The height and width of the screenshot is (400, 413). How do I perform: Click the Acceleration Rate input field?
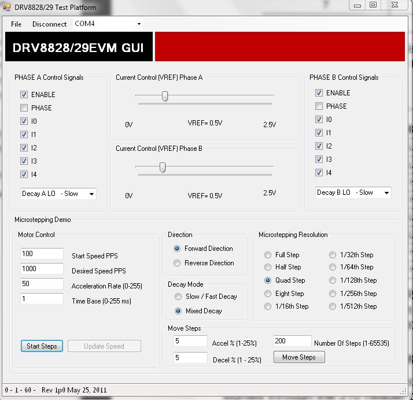point(42,284)
